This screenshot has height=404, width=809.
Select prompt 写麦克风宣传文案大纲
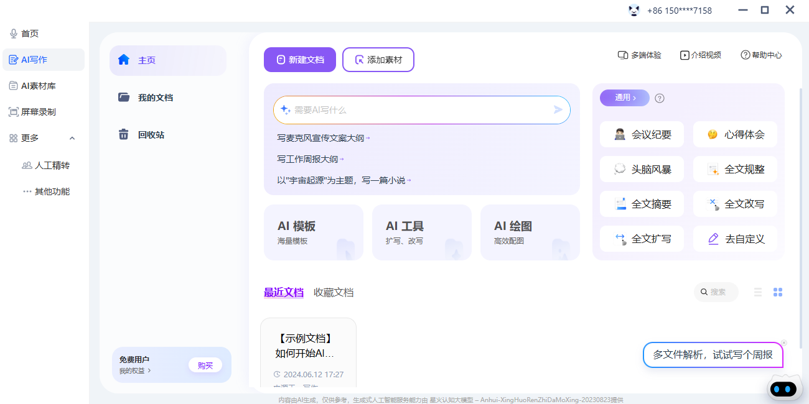[x=323, y=138]
